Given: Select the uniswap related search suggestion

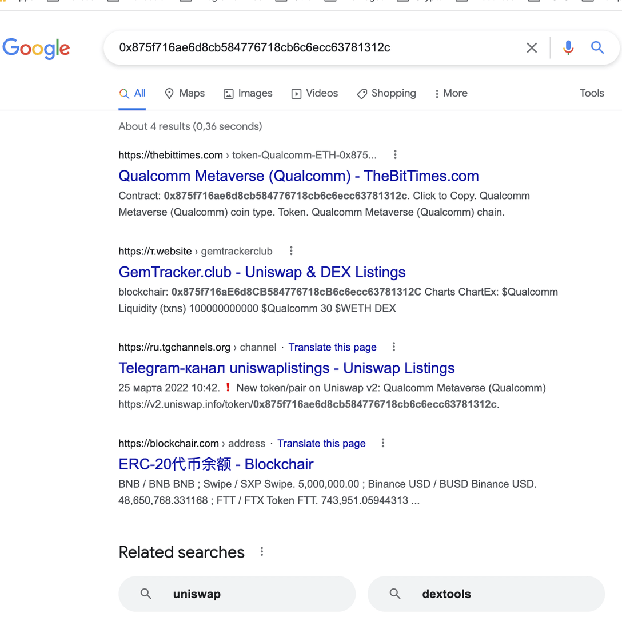Looking at the screenshot, I should click(x=237, y=594).
